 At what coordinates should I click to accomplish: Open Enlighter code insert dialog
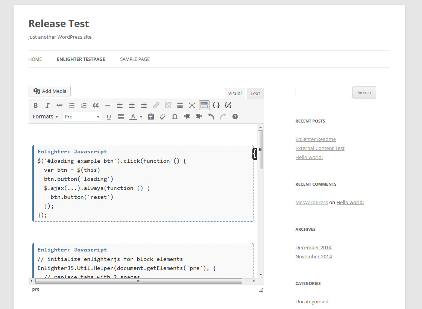tap(216, 105)
